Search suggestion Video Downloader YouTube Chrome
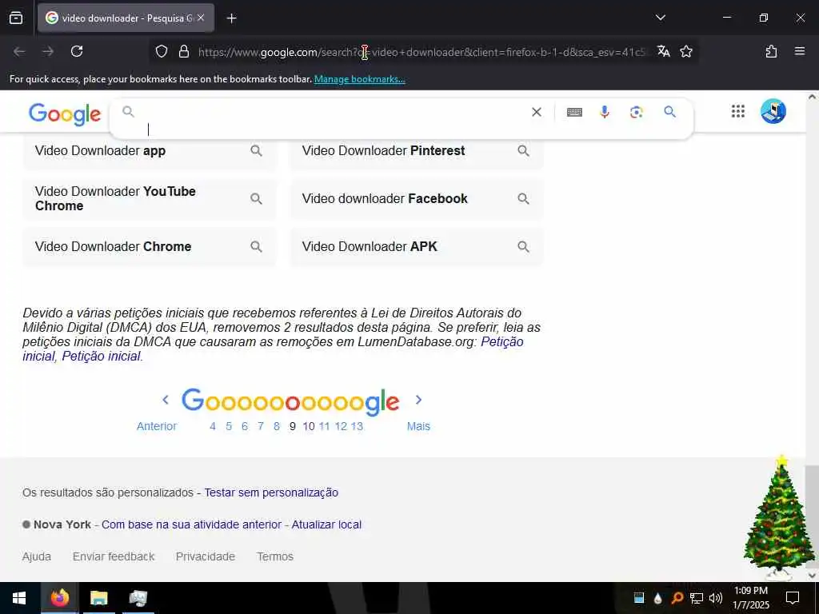Screen dimensions: 819x614 click(x=150, y=198)
